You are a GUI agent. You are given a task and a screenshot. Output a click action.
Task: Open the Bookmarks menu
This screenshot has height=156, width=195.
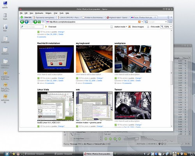[39, 13]
